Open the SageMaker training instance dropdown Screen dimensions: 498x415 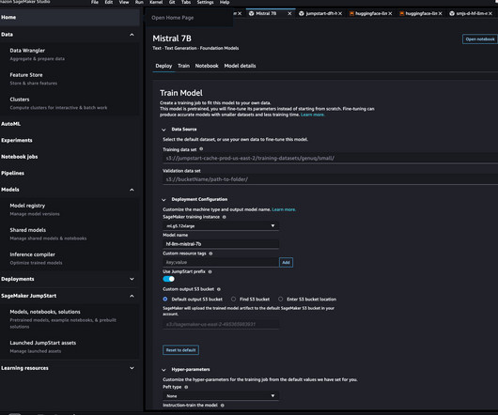pyautogui.click(x=221, y=226)
